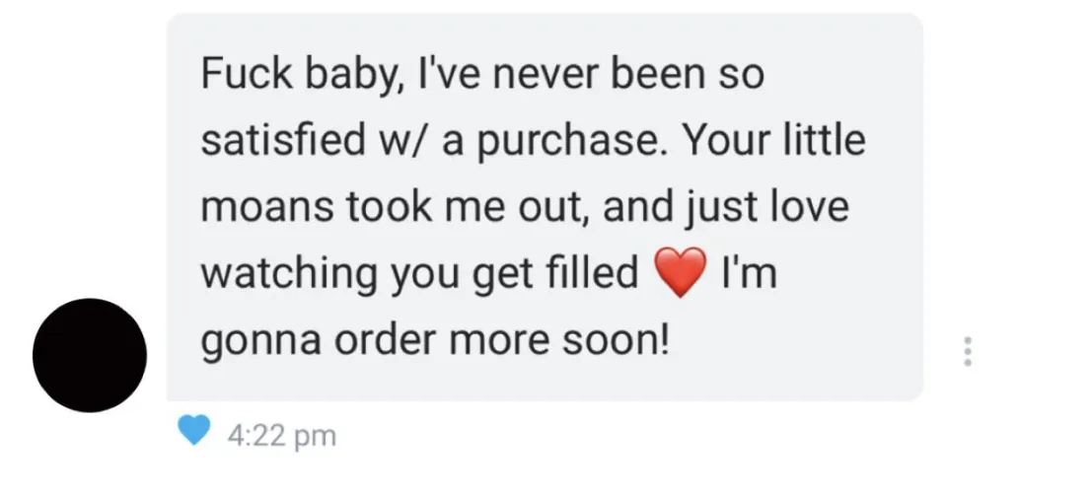Expand more actions for this message
Viewport: 1090px width, 493px height.
coord(967,351)
